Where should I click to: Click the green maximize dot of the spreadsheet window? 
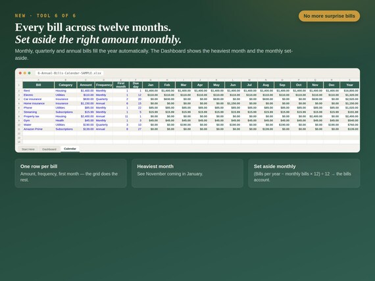29,73
